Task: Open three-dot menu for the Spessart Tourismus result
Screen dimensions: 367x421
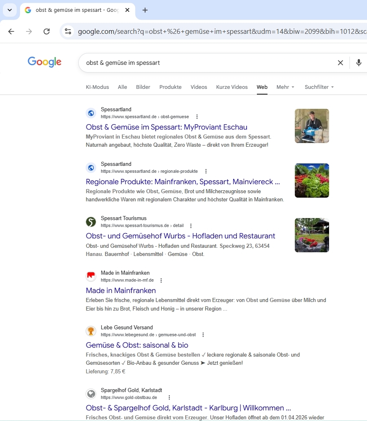Action: click(x=191, y=226)
